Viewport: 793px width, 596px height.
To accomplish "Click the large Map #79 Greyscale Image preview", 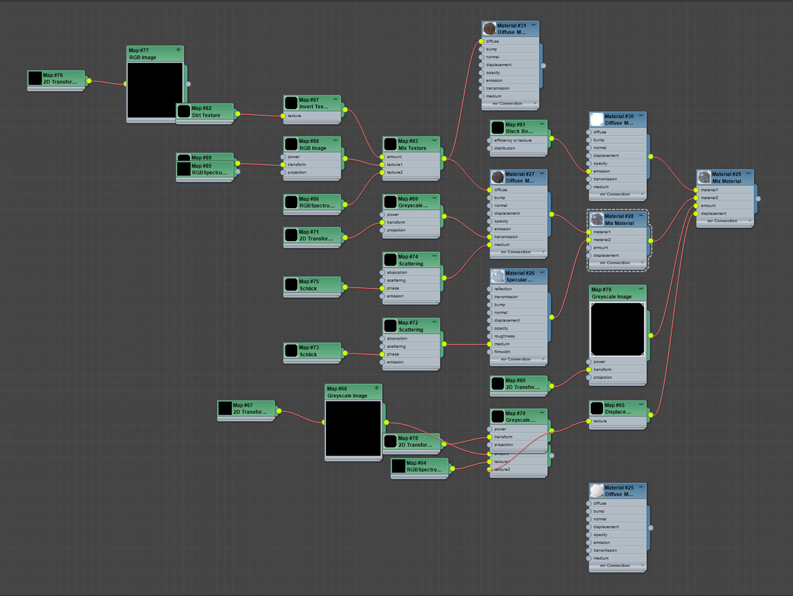I will click(618, 329).
